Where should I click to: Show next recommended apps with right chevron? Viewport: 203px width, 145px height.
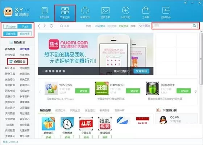tap(195, 92)
